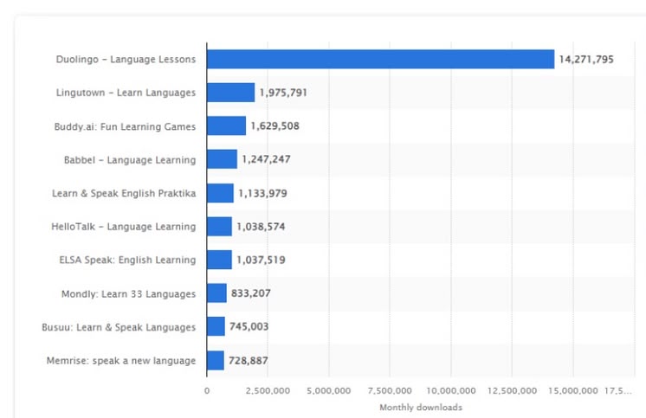Click the 12,500,000 axis tick label

pos(512,390)
